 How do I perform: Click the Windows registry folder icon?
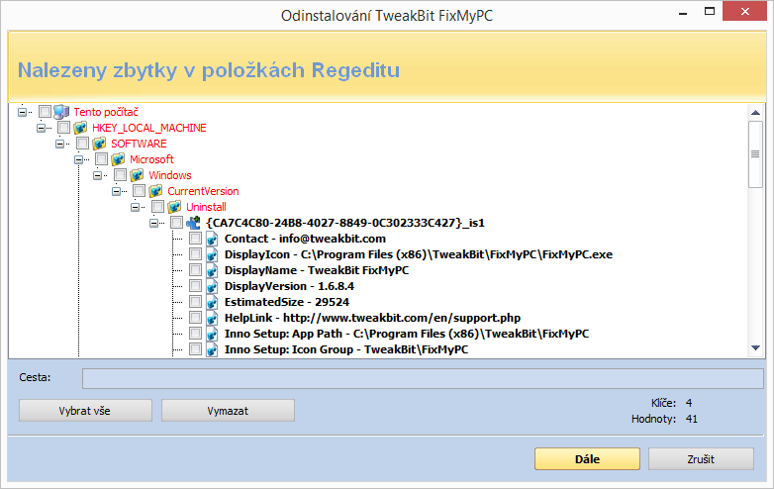pos(137,175)
